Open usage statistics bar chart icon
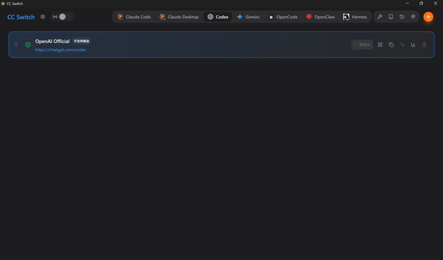The width and height of the screenshot is (443, 260). point(413,45)
